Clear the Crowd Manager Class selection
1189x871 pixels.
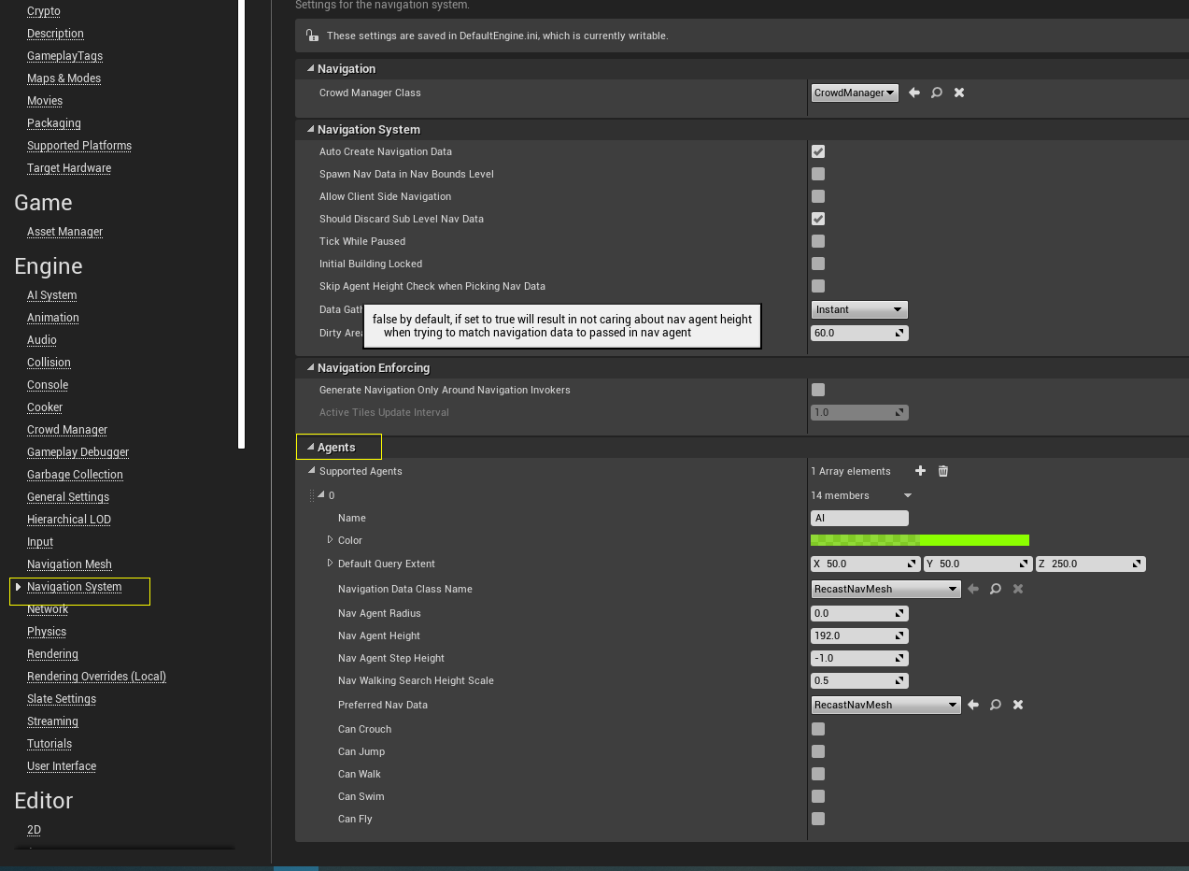pyautogui.click(x=958, y=93)
